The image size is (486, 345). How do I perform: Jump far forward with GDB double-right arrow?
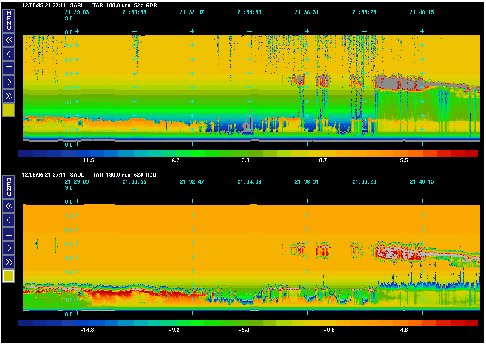[x=9, y=96]
